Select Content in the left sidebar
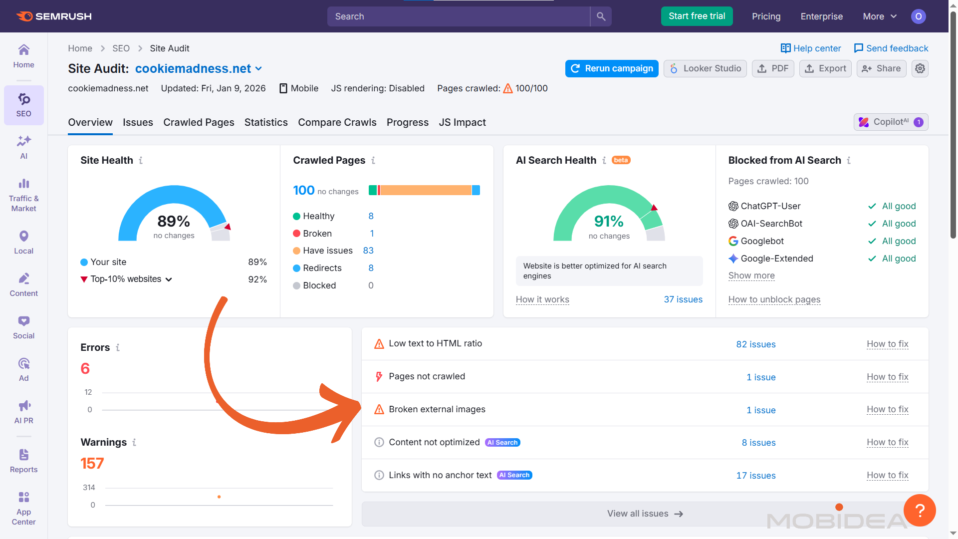958x539 pixels. pos(23,284)
